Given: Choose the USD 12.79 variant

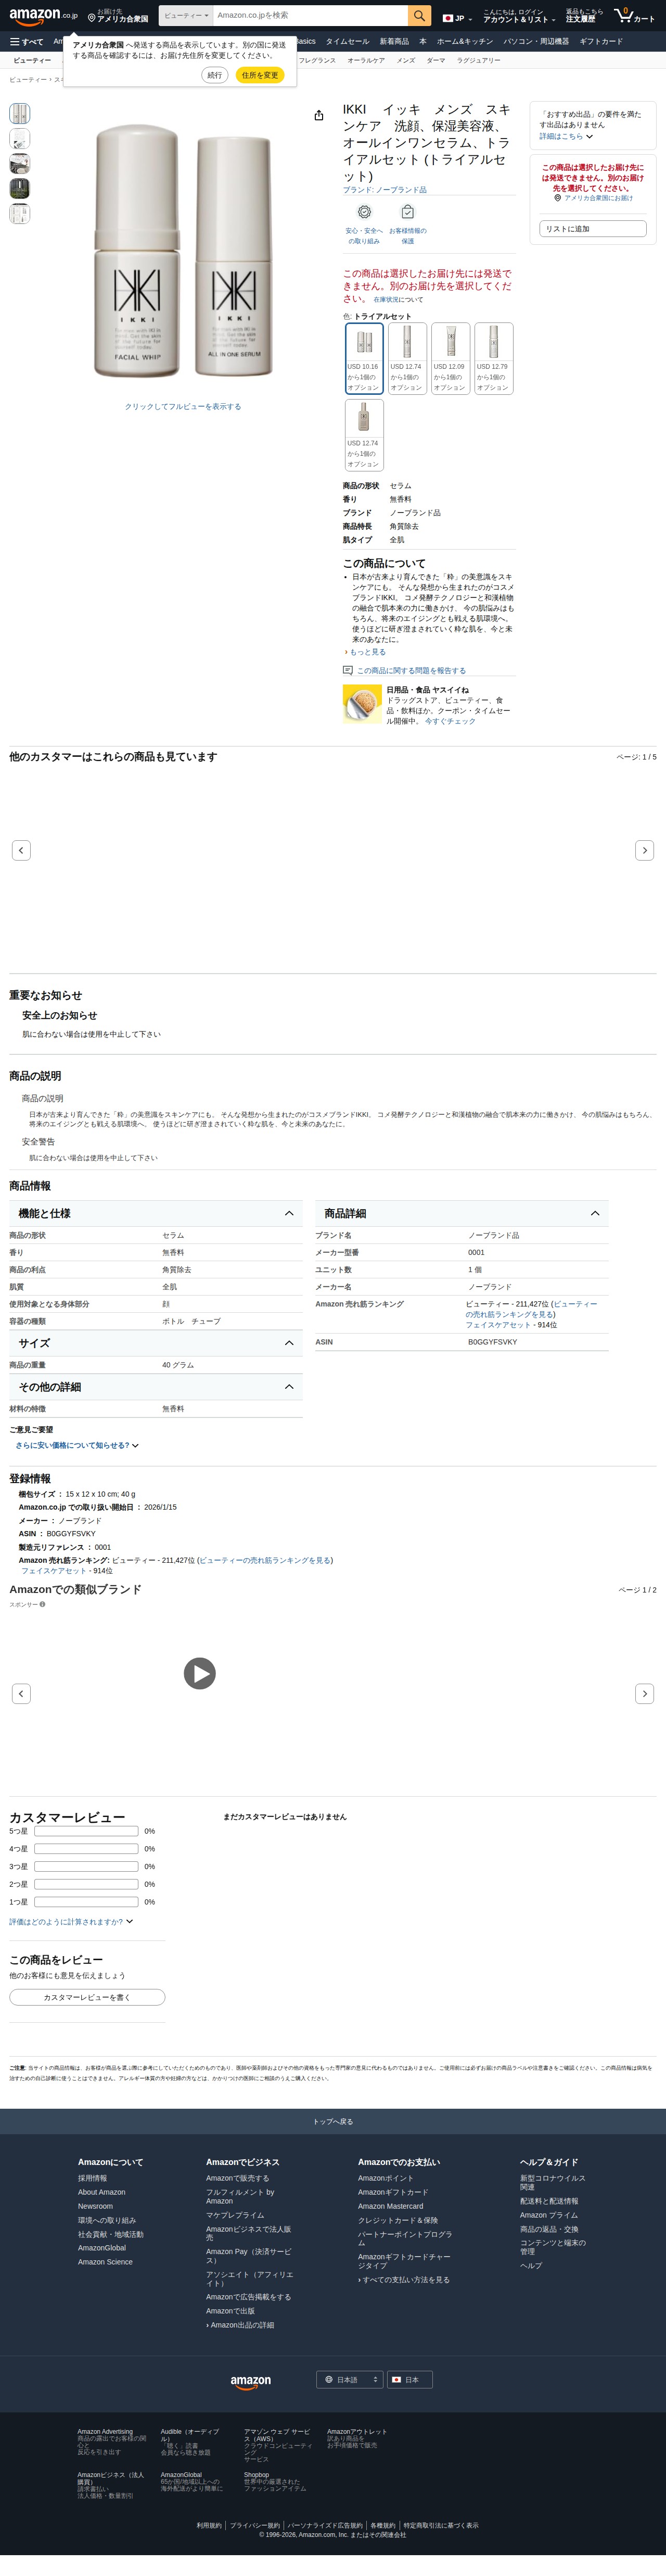Looking at the screenshot, I should tap(493, 358).
